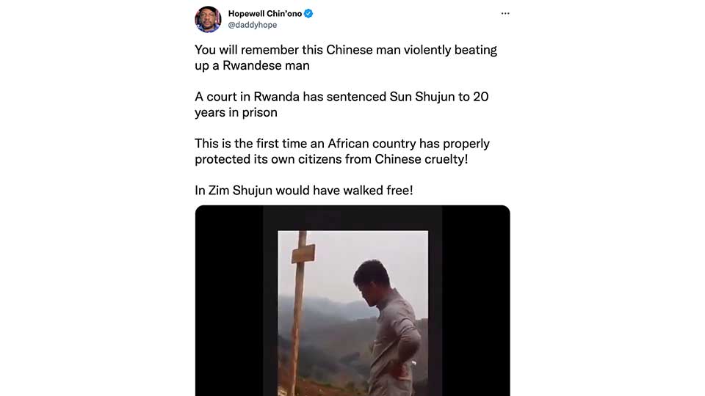
Task: Click the black left margin of video
Action: 229,301
